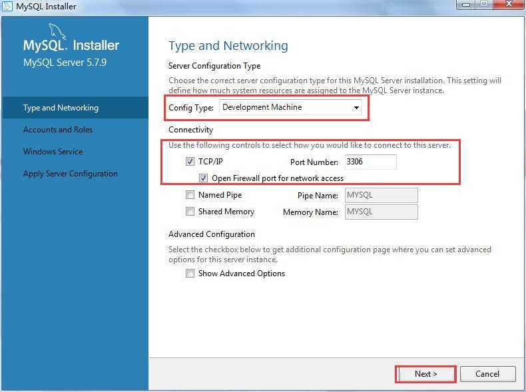Close the MySQL Installer window
The image size is (526, 392).
[509, 5]
